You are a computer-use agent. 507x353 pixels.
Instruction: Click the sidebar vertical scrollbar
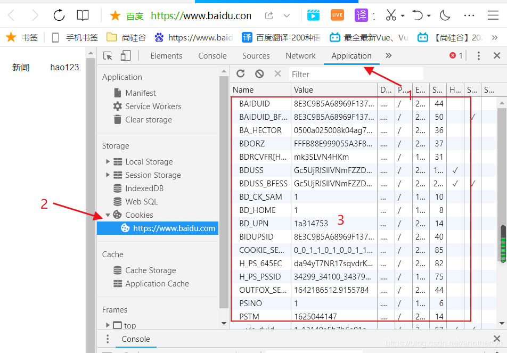tap(224, 192)
